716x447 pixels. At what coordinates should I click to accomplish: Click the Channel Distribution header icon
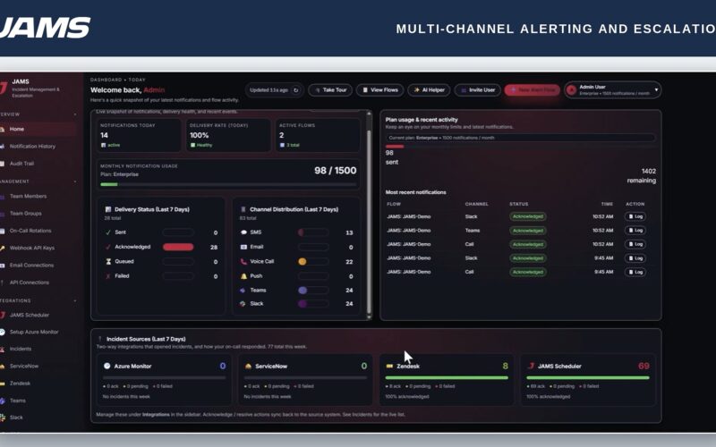(x=243, y=209)
